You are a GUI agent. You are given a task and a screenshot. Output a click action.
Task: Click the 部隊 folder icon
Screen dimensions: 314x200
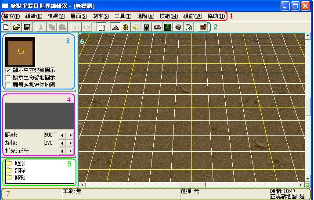pyautogui.click(x=9, y=171)
